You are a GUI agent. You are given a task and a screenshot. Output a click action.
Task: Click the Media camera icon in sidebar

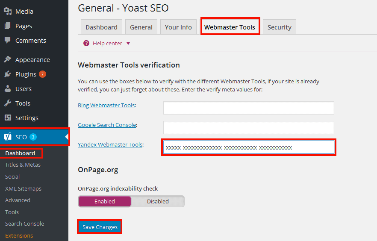point(8,11)
